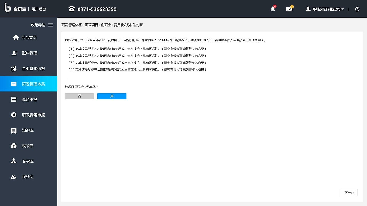Screen dimensions: 367x206
Task: Click the 收起导航 label
Action: coord(38,25)
